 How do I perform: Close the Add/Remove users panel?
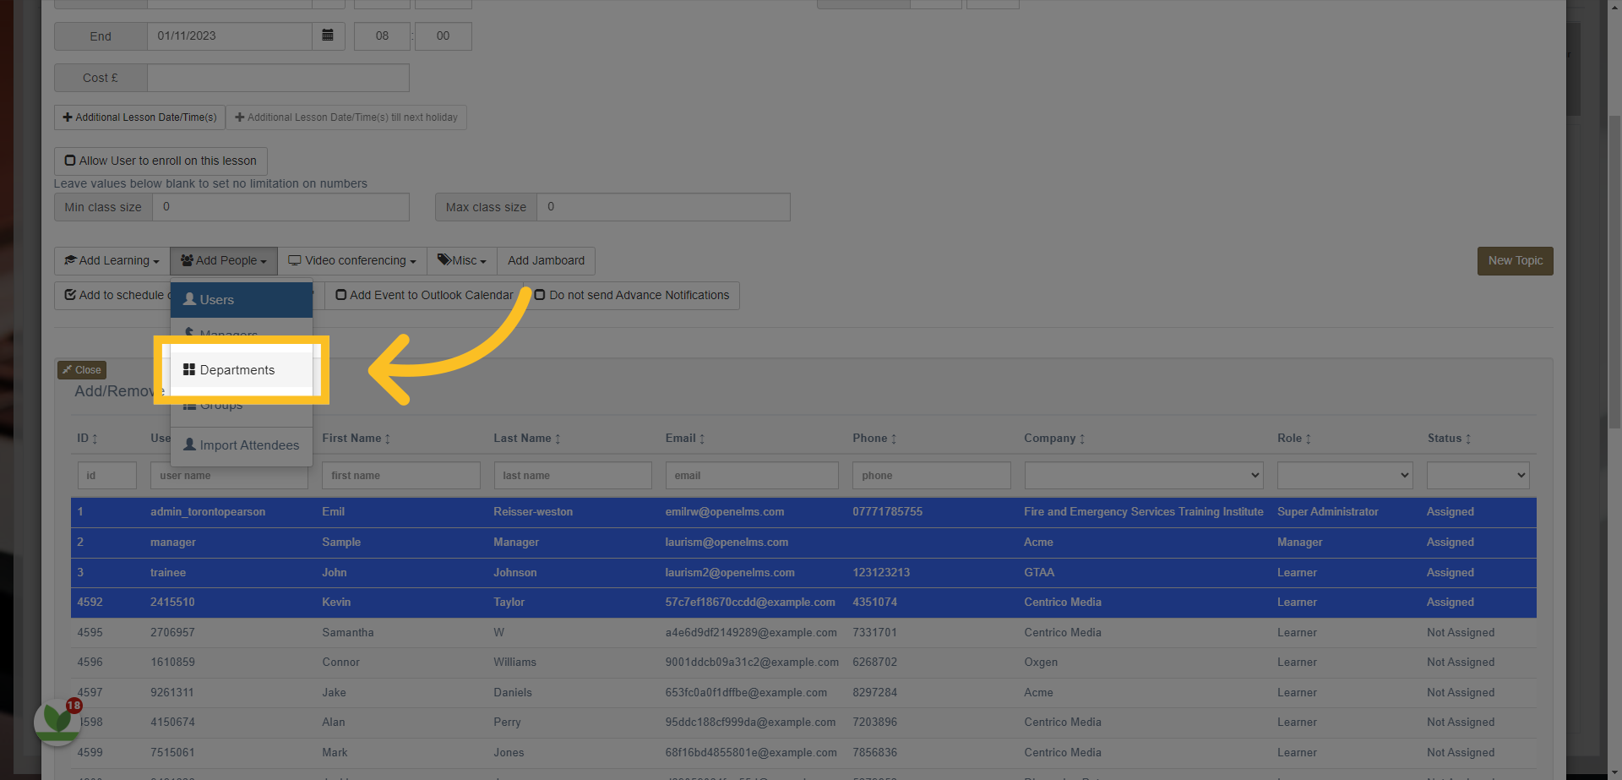click(x=82, y=370)
